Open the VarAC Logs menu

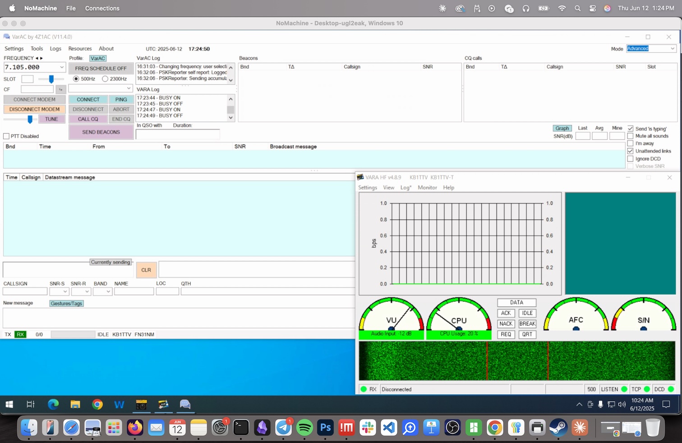coord(55,49)
